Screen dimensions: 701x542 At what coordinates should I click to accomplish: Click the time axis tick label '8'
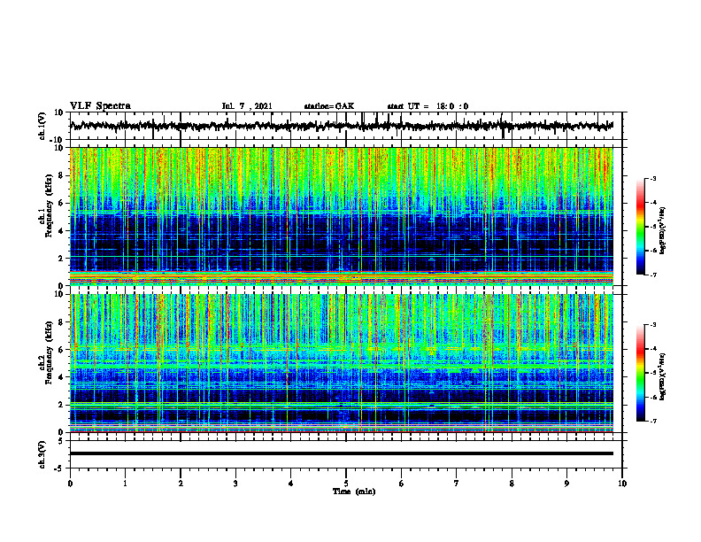coord(512,484)
